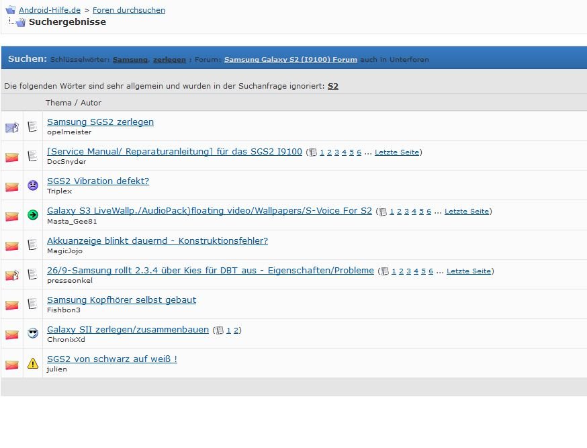
Task: Click document post icon for Samsung SGS2 zerlegen
Action: [32, 126]
